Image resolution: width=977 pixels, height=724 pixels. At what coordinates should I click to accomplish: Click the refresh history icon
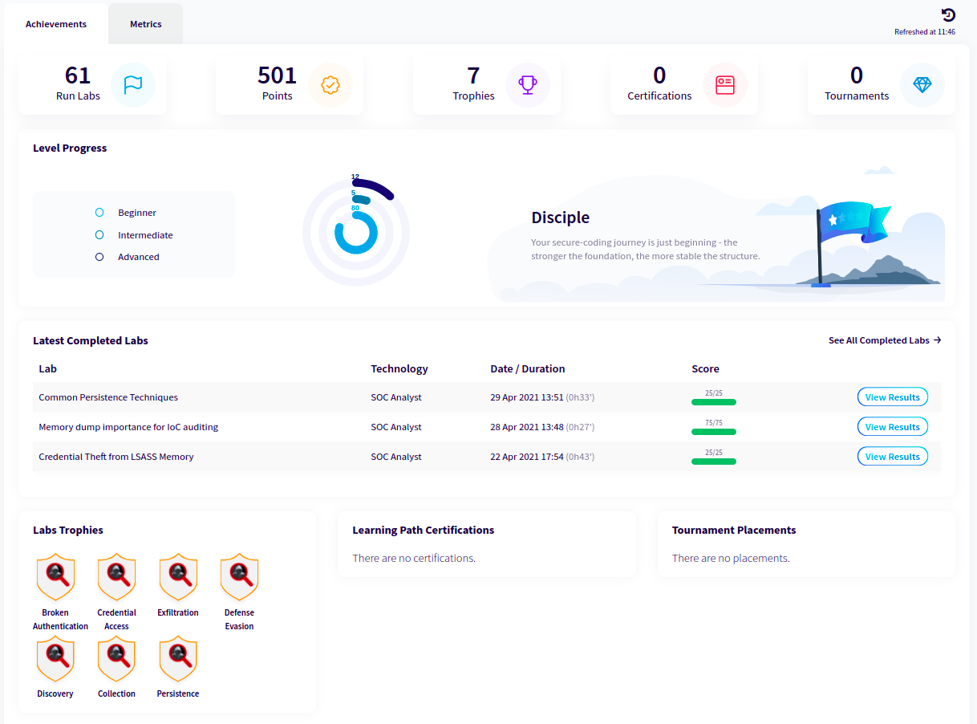(x=947, y=14)
